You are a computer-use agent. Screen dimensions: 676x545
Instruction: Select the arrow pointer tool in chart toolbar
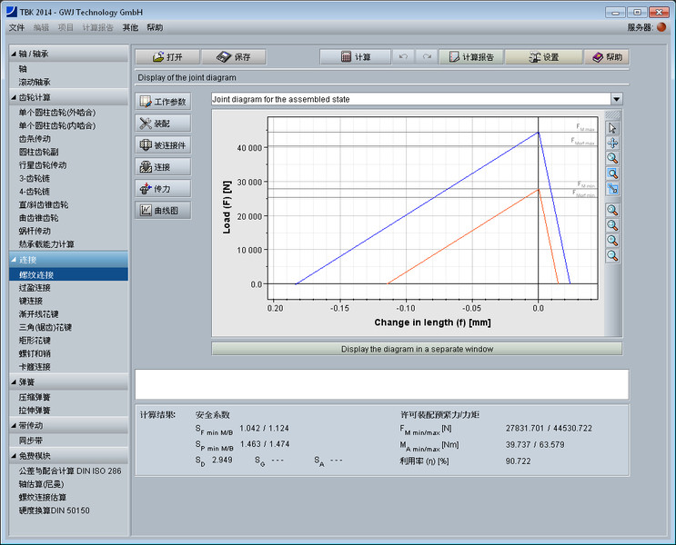click(612, 128)
